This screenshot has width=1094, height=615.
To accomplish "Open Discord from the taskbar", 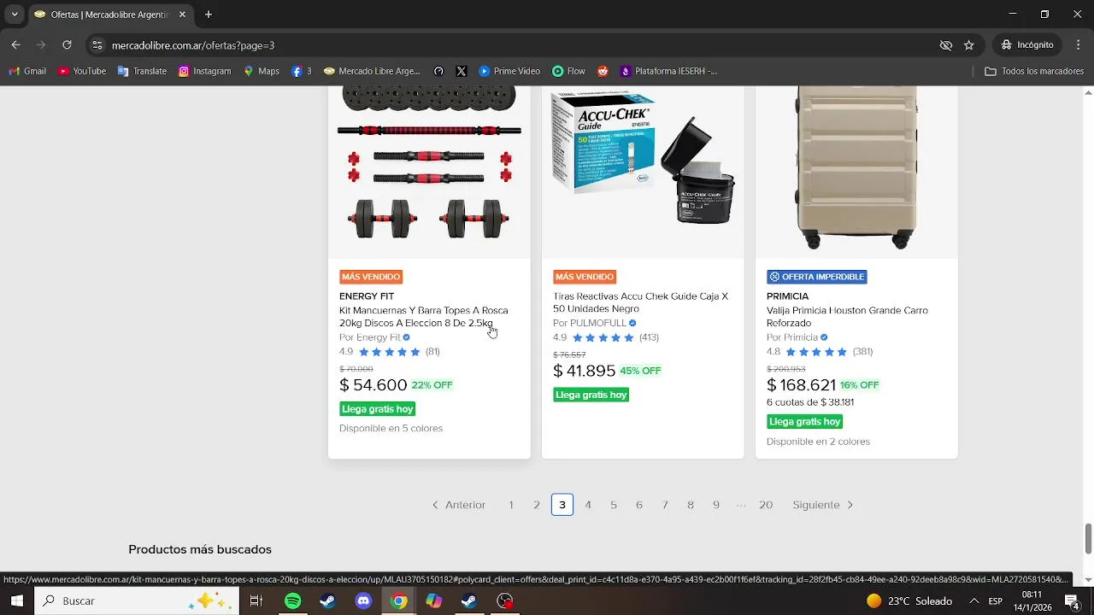I will coord(364,600).
